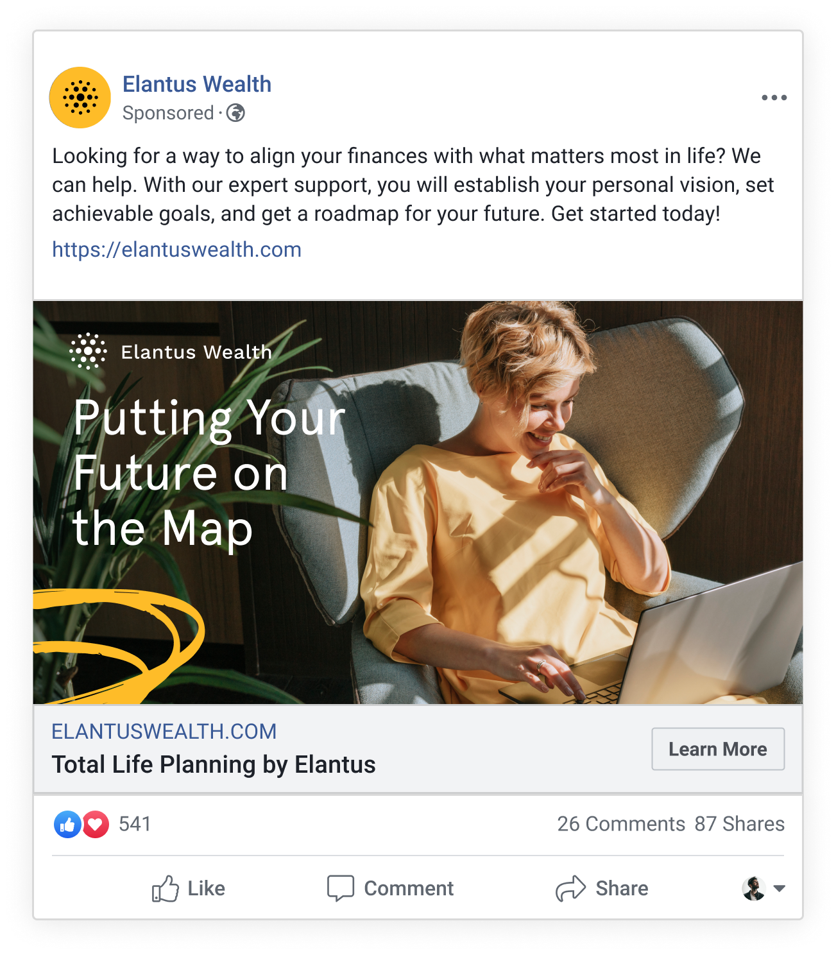Click the ELANTUSWEALTH.COM domain link
This screenshot has height=955, width=836.
[x=164, y=732]
